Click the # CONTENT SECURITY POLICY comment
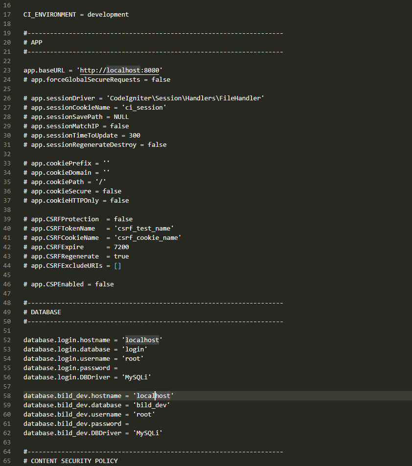Viewport: 412px width, 466px height. click(70, 461)
